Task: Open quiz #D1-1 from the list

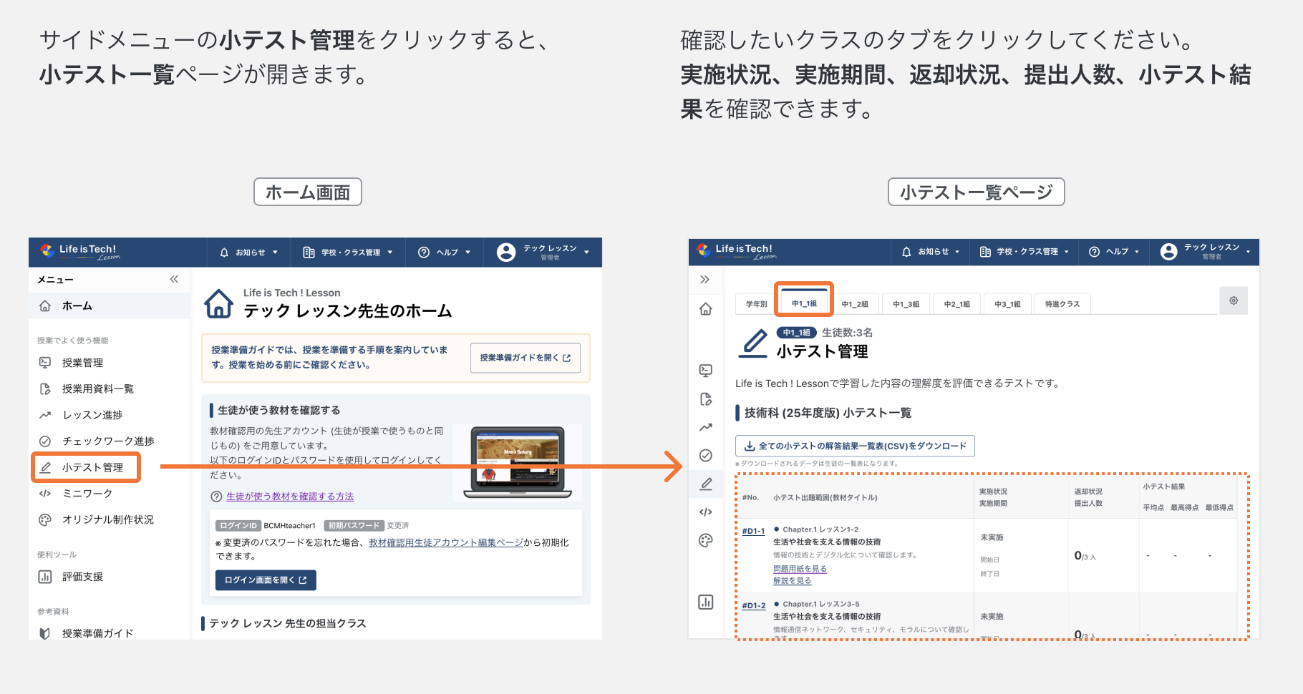Action: (753, 530)
